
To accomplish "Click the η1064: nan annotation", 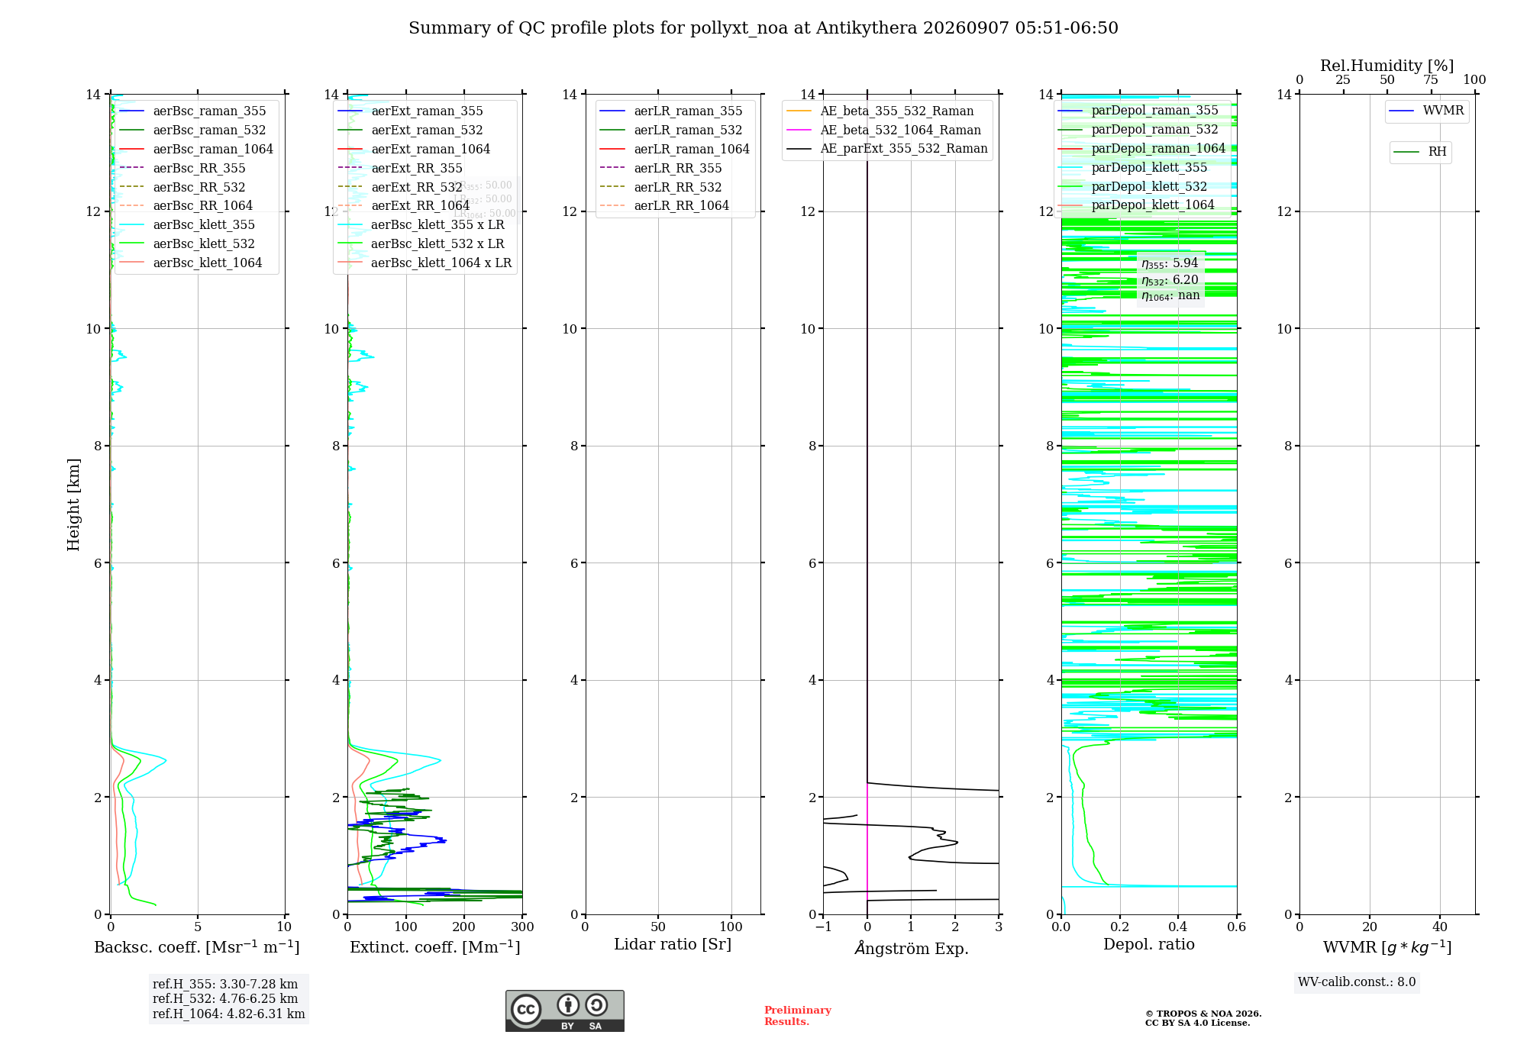I will click(1170, 295).
